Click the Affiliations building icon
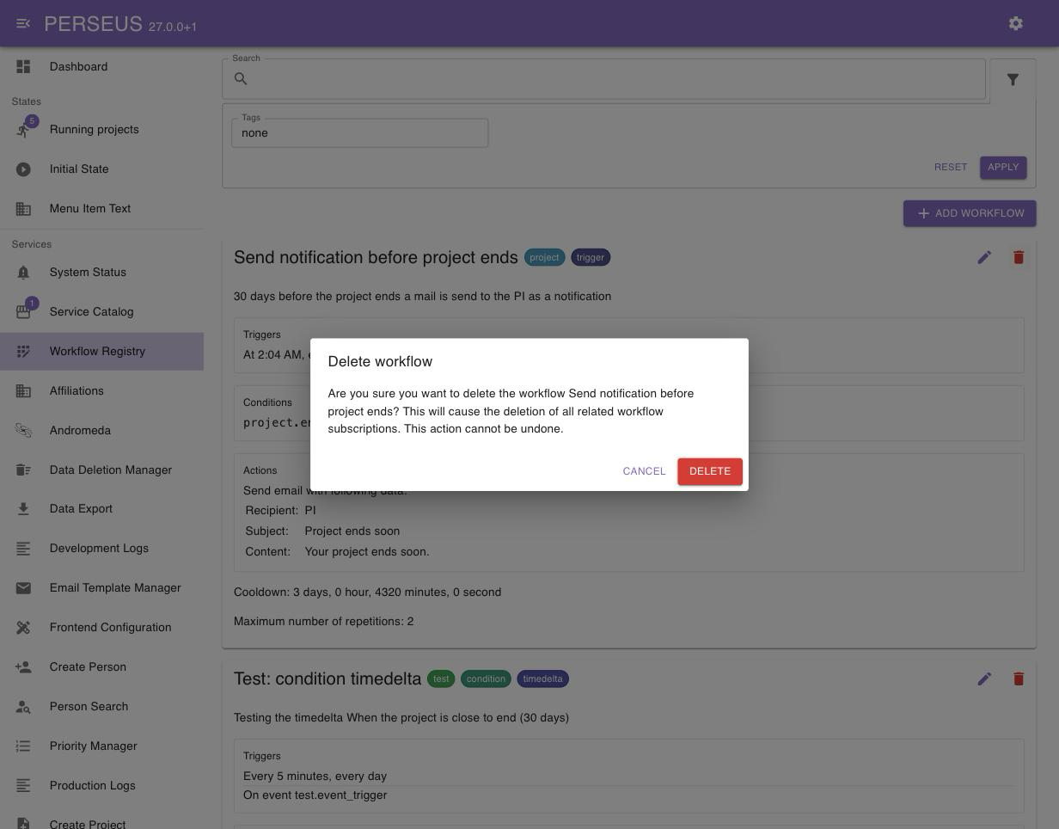1059x829 pixels. [x=23, y=391]
